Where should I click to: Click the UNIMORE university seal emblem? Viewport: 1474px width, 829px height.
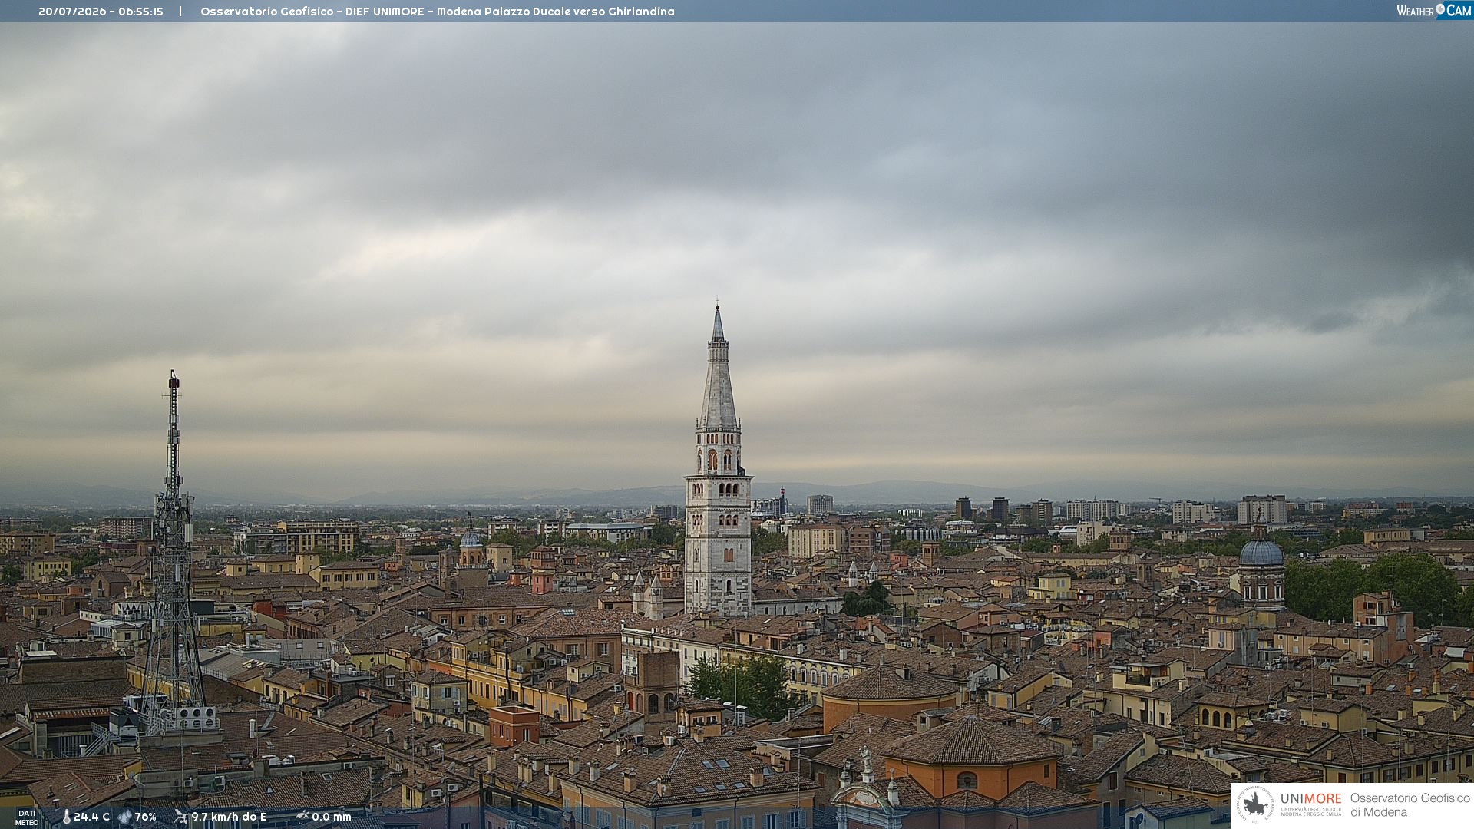pyautogui.click(x=1255, y=804)
